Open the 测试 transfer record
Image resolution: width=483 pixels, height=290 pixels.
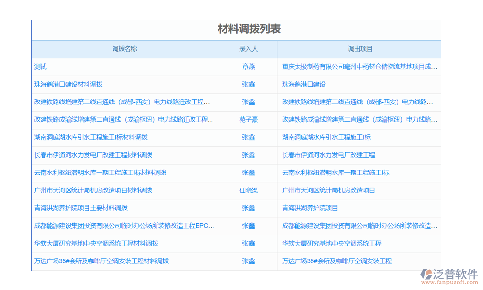(41, 67)
